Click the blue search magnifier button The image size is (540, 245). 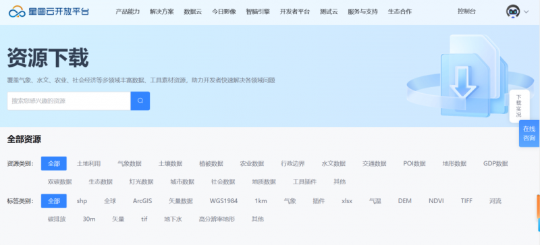[x=140, y=101]
